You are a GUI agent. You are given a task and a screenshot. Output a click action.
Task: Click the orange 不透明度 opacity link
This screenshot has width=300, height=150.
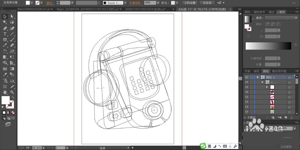(x=136, y=3)
